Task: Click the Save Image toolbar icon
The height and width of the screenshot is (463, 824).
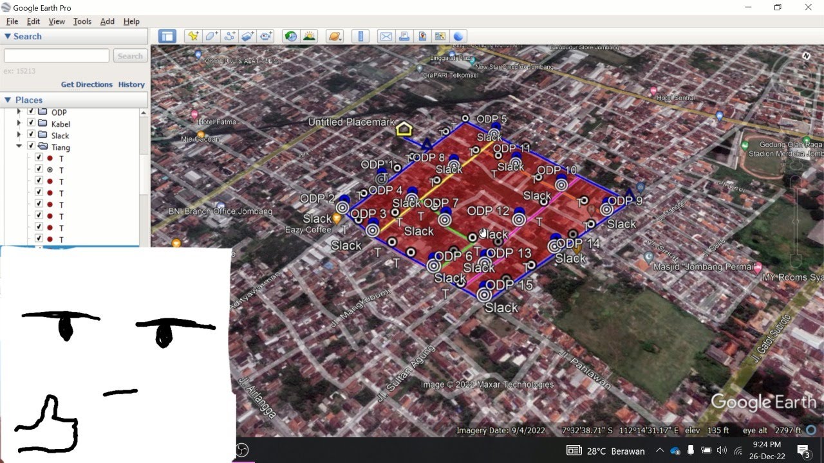Action: pyautogui.click(x=422, y=37)
